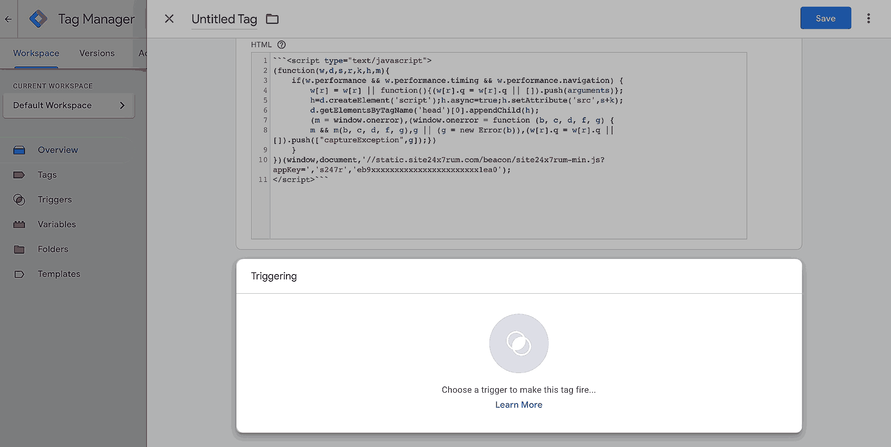891x447 pixels.
Task: Open Overview from the sidebar
Action: coord(58,150)
